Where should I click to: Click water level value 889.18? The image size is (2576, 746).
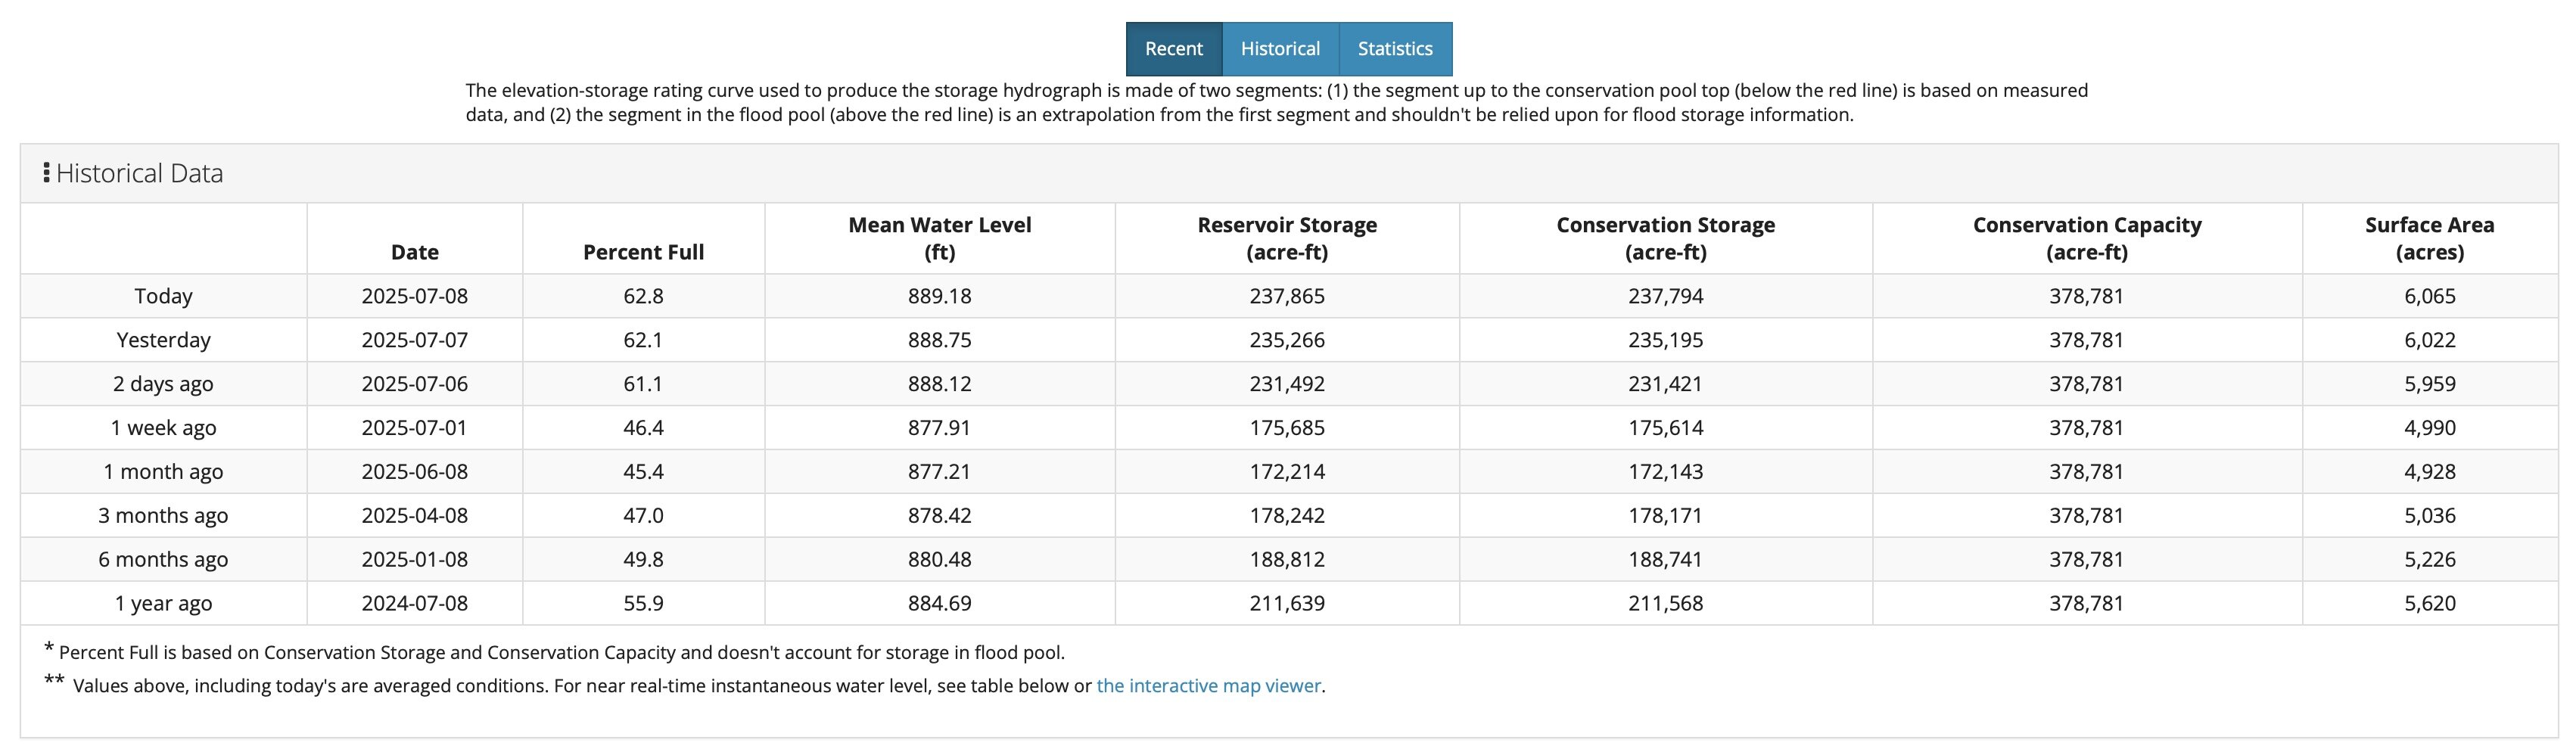(940, 296)
